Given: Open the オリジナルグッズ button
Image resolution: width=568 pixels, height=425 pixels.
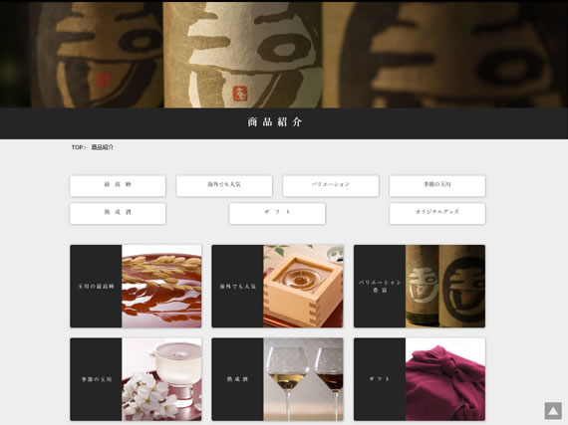Looking at the screenshot, I should (x=437, y=213).
